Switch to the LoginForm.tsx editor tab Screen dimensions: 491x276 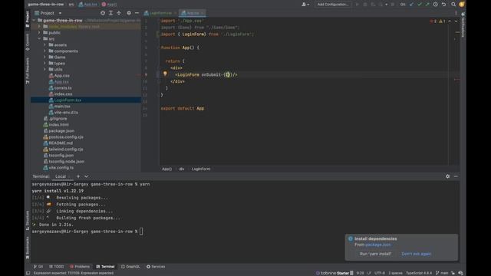(x=160, y=13)
